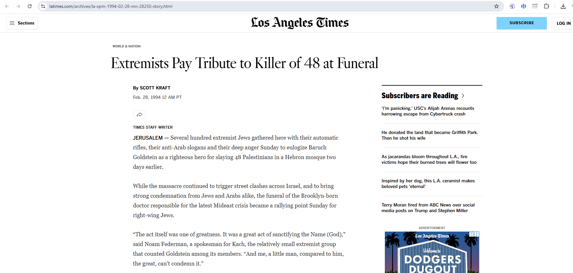Open the World & Nation section link
This screenshot has height=273, width=573.
click(x=126, y=46)
